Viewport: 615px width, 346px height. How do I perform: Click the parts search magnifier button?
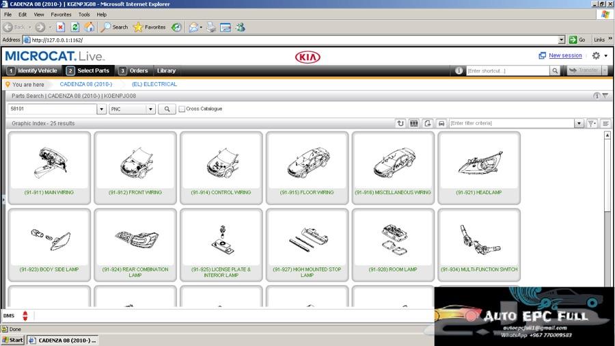[x=167, y=109]
